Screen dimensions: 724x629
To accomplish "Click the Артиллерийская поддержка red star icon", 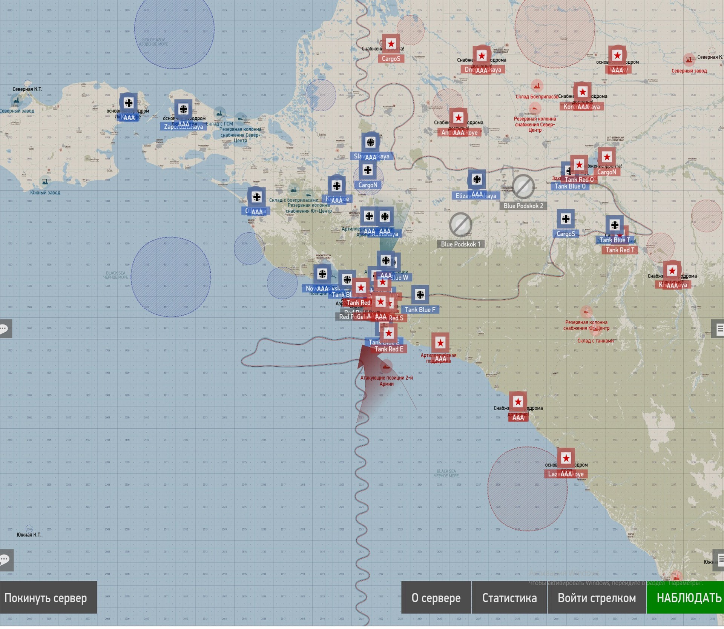I will coord(440,343).
